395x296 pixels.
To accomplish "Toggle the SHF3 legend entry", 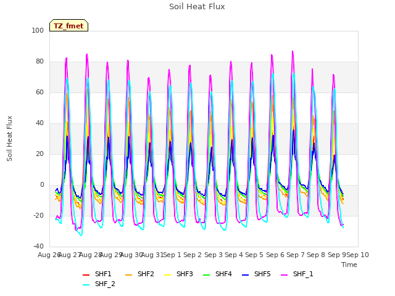I will click(178, 274).
